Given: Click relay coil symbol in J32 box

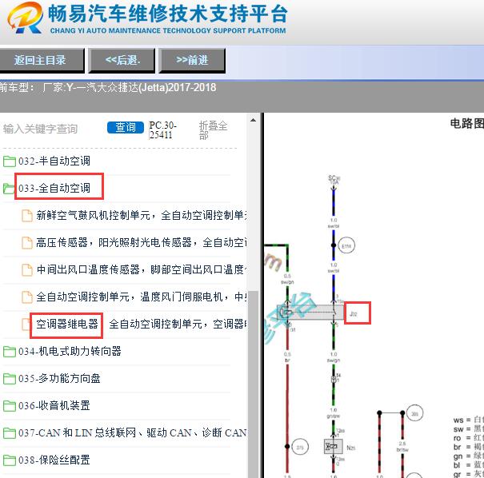Looking at the screenshot, I should pos(286,313).
